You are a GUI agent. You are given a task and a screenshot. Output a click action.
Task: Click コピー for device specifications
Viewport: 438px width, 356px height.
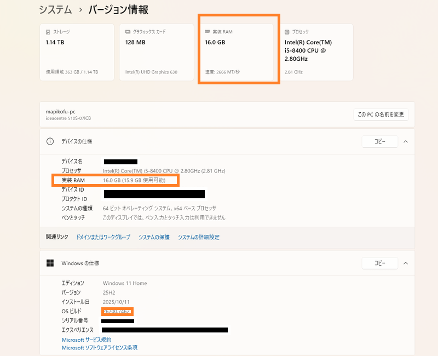[x=380, y=141]
